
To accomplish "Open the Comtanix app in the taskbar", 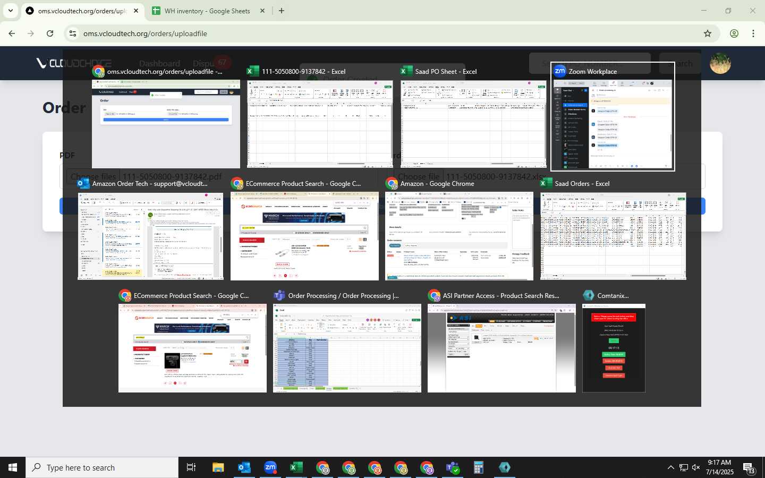I will tap(505, 467).
